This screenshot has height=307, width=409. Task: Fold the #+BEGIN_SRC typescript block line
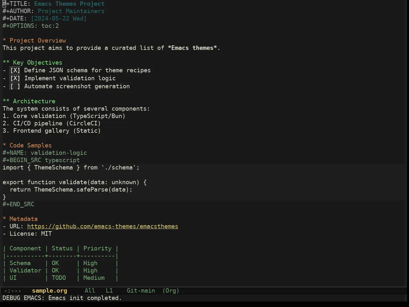(x=41, y=160)
